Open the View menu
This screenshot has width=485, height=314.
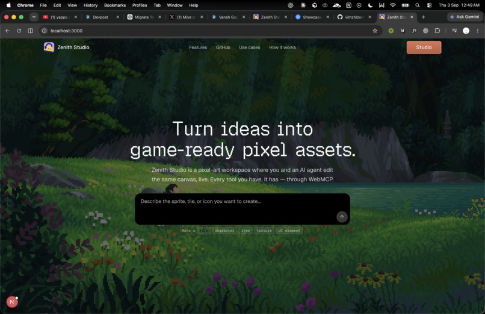click(x=72, y=5)
